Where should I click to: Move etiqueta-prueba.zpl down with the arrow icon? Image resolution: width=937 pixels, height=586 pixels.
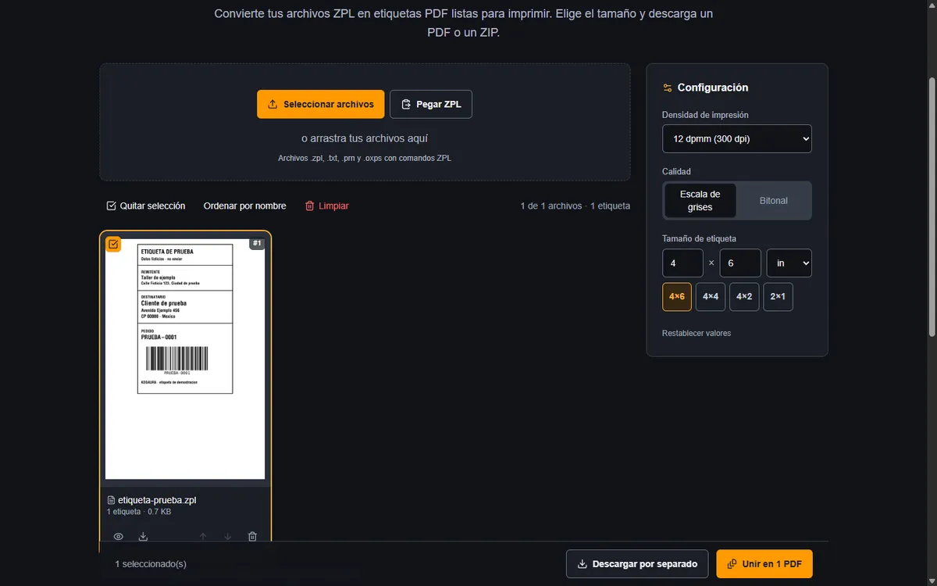(228, 537)
